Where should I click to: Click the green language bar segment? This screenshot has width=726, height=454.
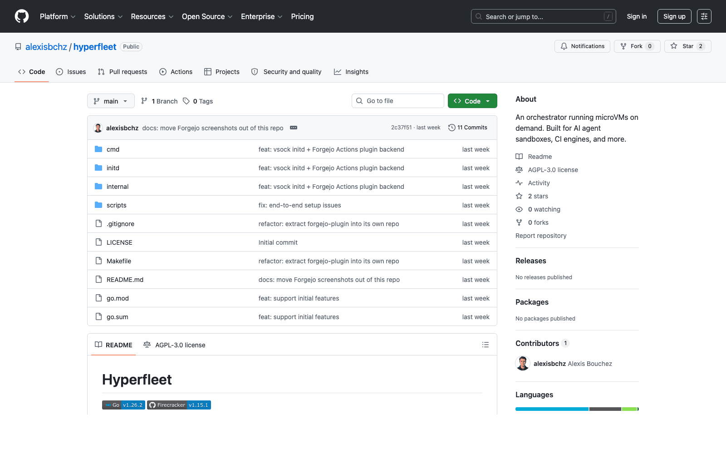coord(629,409)
